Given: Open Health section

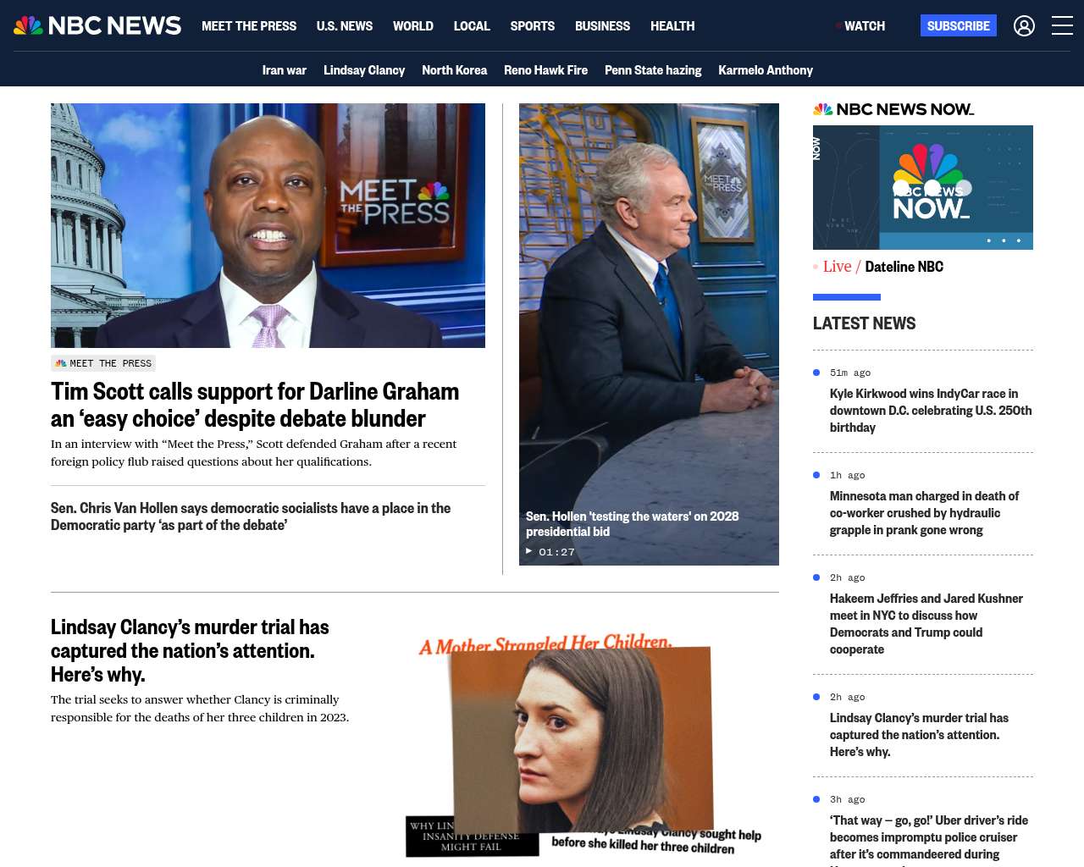Looking at the screenshot, I should click(672, 26).
